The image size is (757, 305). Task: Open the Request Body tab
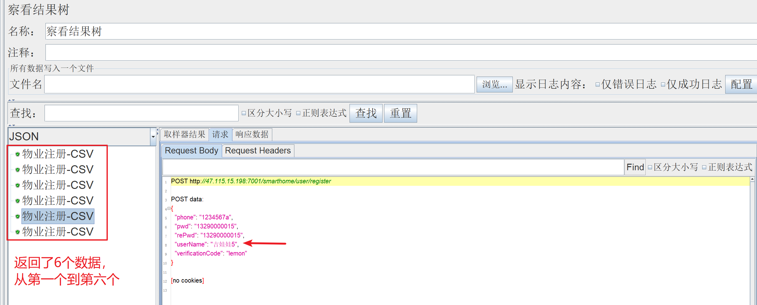(192, 151)
